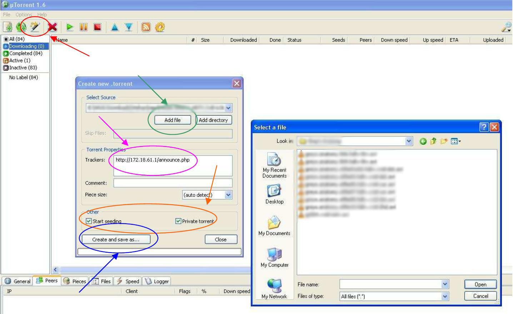Open My Computer in the places bar

coord(274,257)
